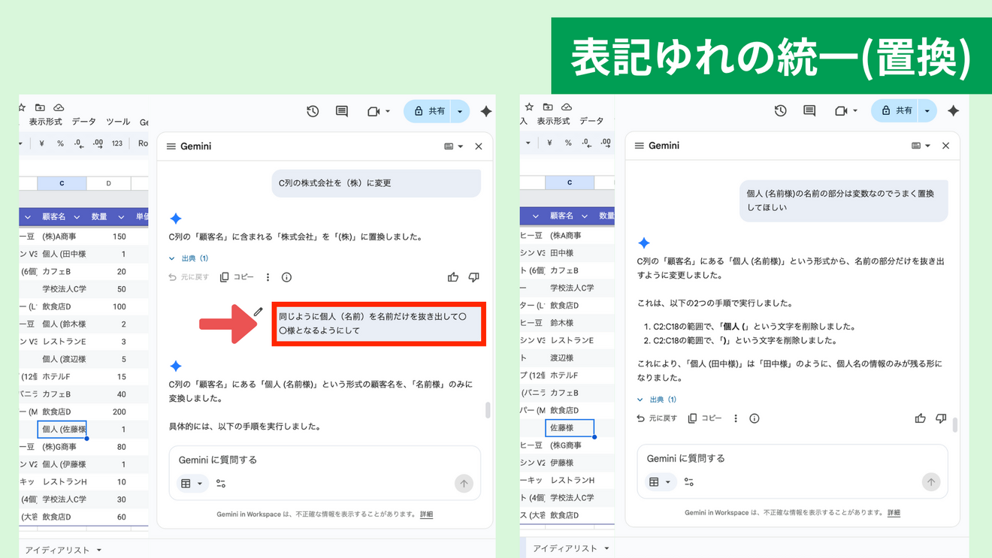The width and height of the screenshot is (992, 558).
Task: Focus left 'Gemini に質問する' input field
Action: [325, 460]
